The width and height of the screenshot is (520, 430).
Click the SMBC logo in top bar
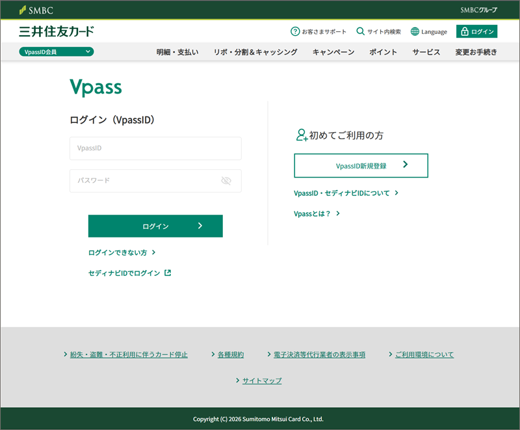point(36,10)
